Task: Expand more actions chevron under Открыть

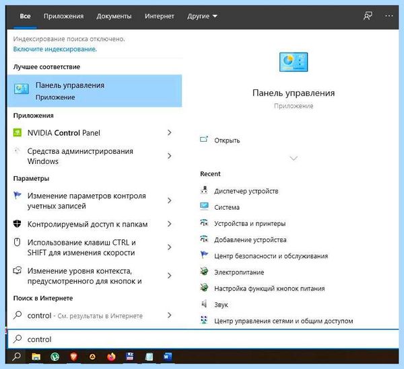Action: [294, 158]
